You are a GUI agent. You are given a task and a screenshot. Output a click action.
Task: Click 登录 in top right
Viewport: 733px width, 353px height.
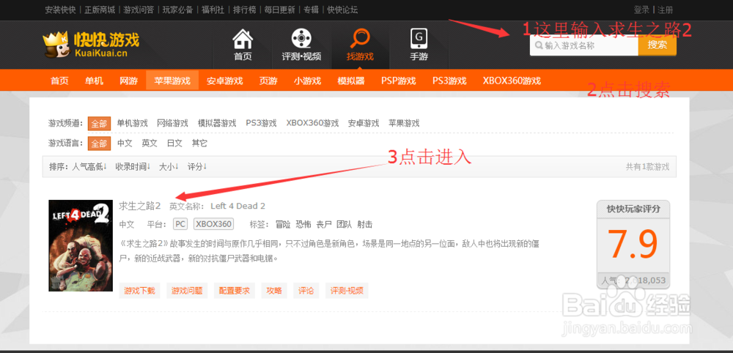coord(641,10)
